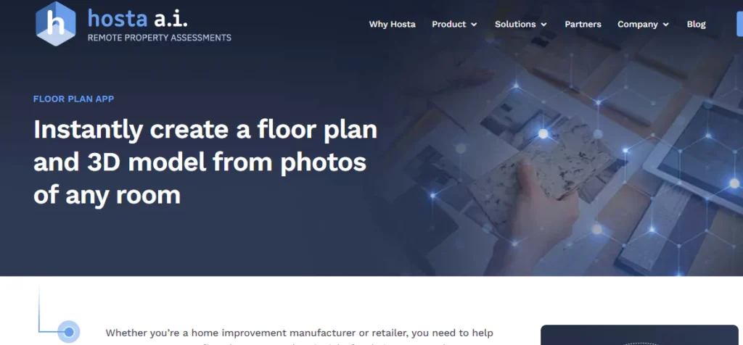Visit the Blog link
The width and height of the screenshot is (743, 345).
696,24
